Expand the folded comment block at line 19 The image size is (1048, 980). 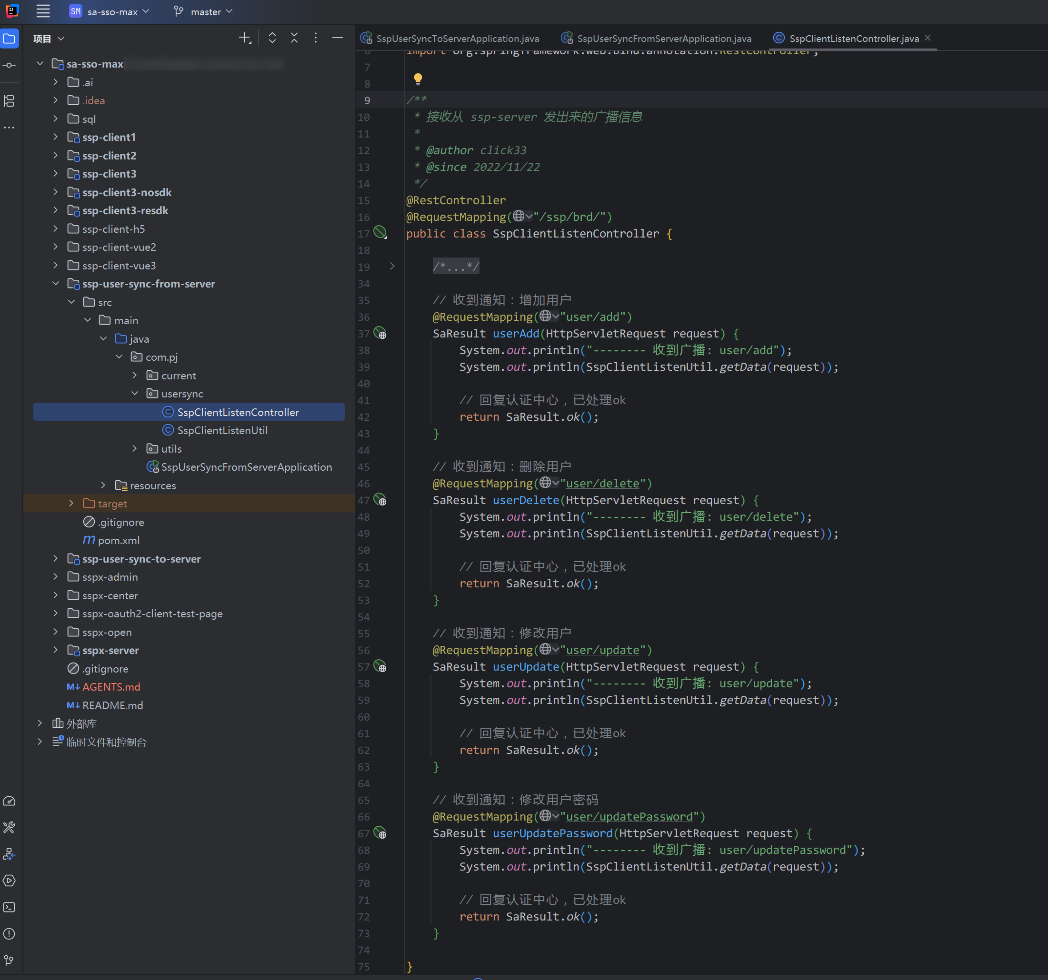click(x=392, y=266)
